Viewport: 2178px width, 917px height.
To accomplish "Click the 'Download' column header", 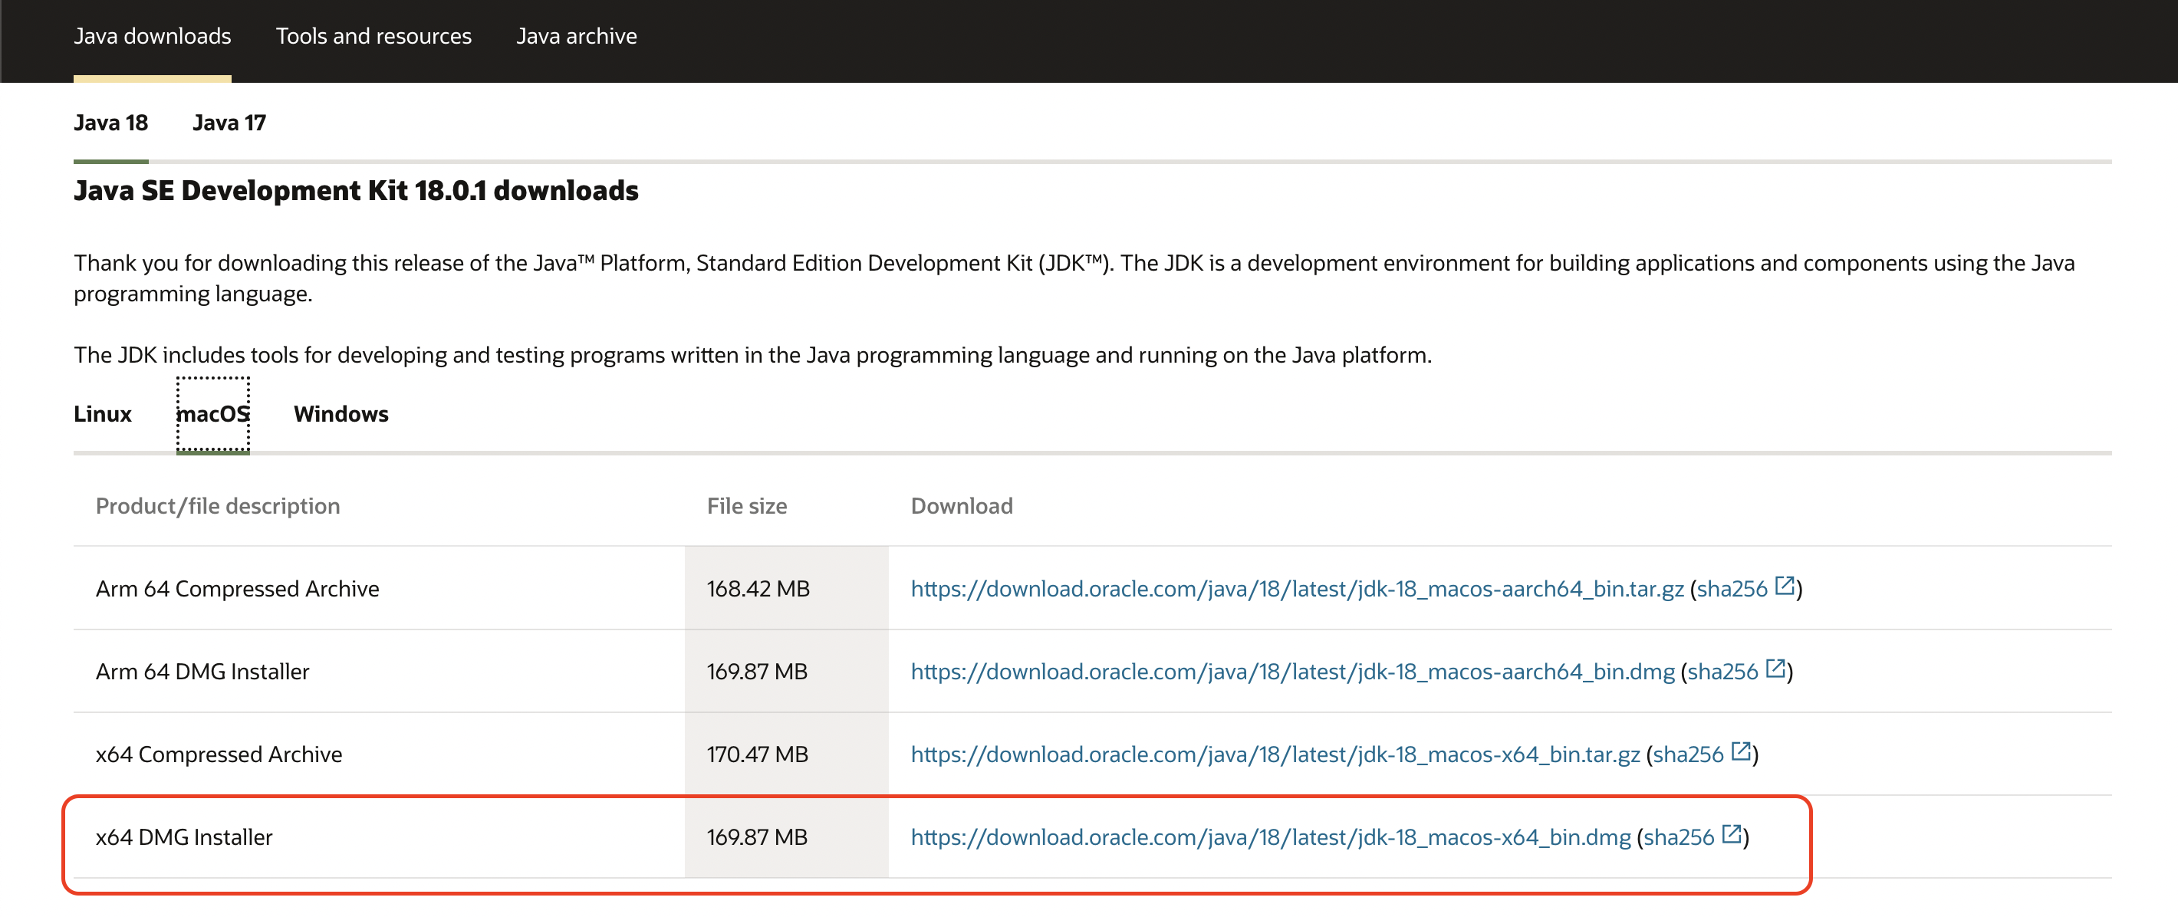I will 962,505.
